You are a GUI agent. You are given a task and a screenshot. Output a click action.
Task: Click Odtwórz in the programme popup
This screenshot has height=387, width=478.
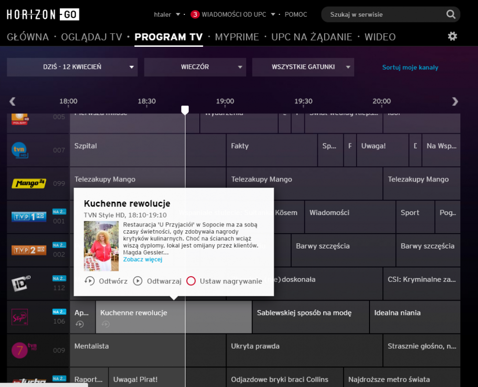click(113, 281)
